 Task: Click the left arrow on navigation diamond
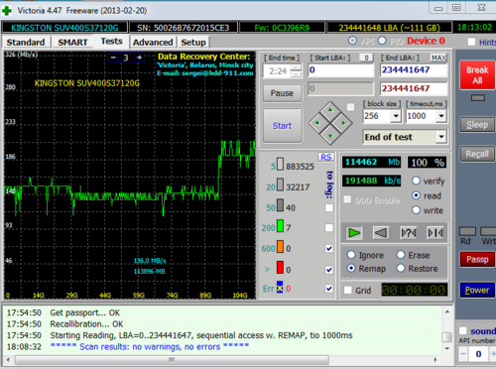317,123
